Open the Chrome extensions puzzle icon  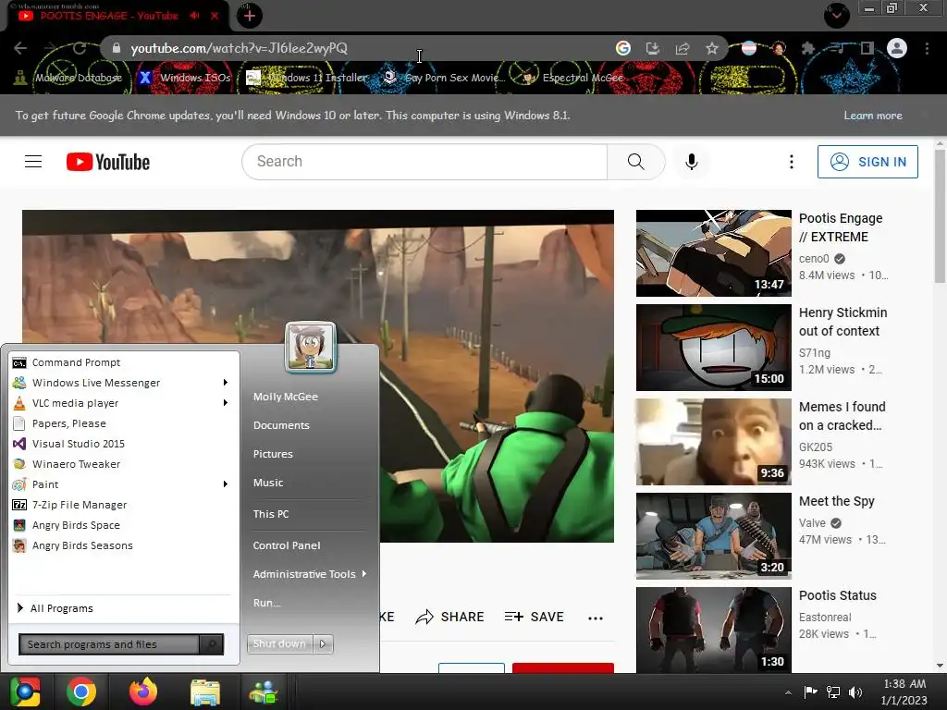808,48
